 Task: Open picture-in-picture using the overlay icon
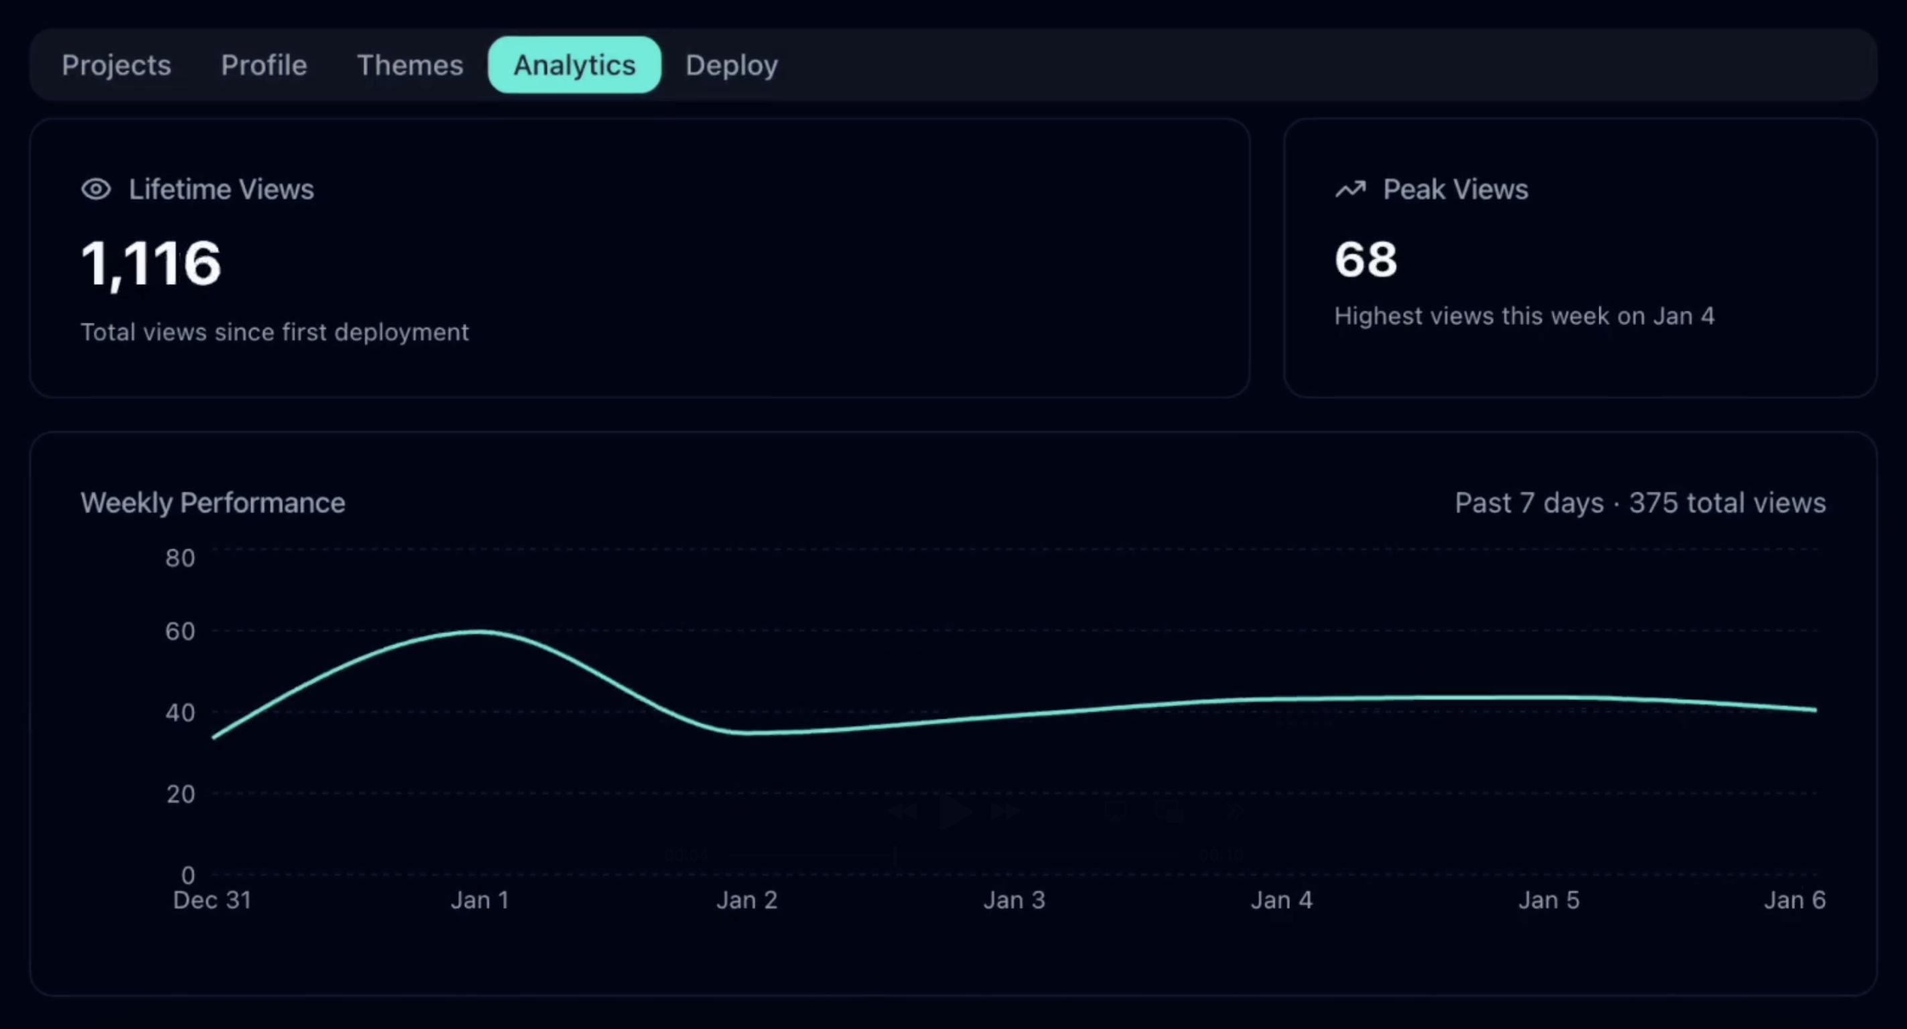tap(1172, 810)
